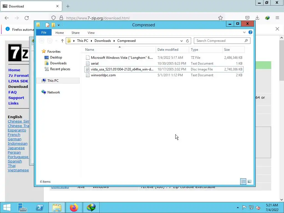Open the File ribbon tab

tap(44, 32)
